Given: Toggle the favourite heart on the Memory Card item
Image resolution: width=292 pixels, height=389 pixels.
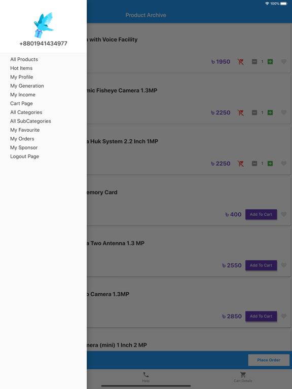Looking at the screenshot, I should pyautogui.click(x=284, y=214).
